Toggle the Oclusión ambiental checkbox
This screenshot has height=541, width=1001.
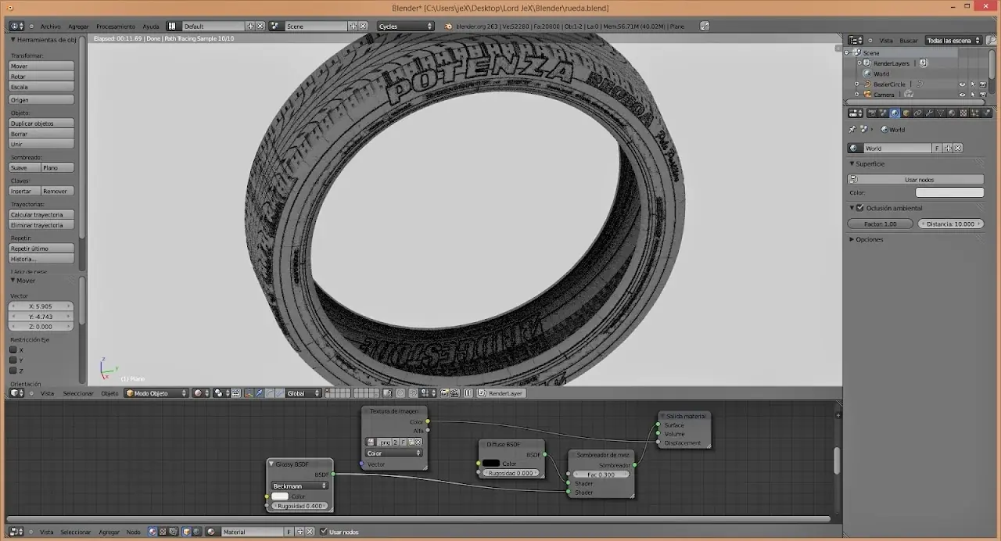860,208
